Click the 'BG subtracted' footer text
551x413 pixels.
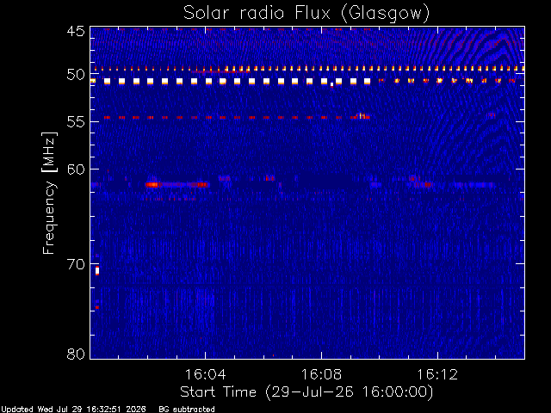click(x=187, y=410)
